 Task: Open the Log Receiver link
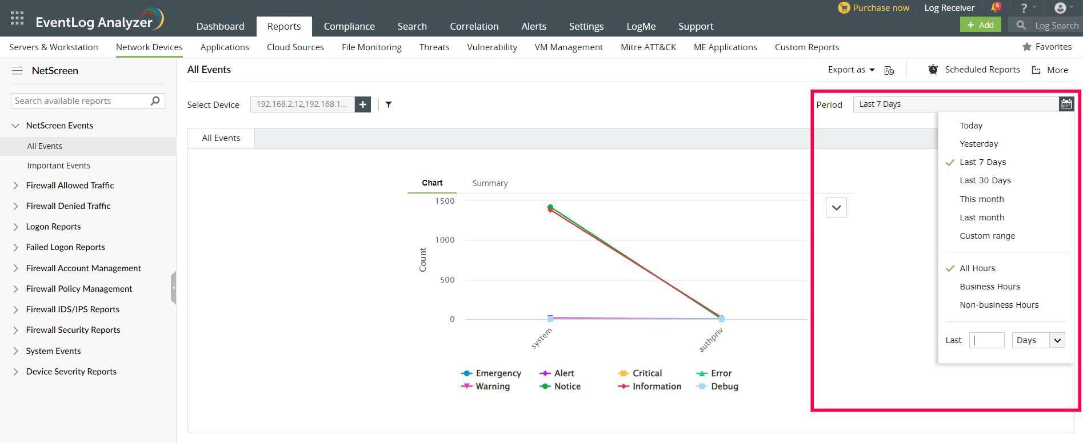(949, 8)
